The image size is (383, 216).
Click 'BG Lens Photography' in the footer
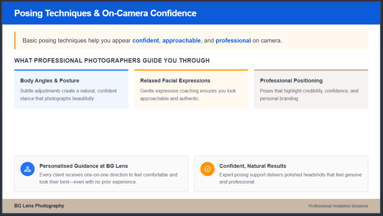click(39, 206)
